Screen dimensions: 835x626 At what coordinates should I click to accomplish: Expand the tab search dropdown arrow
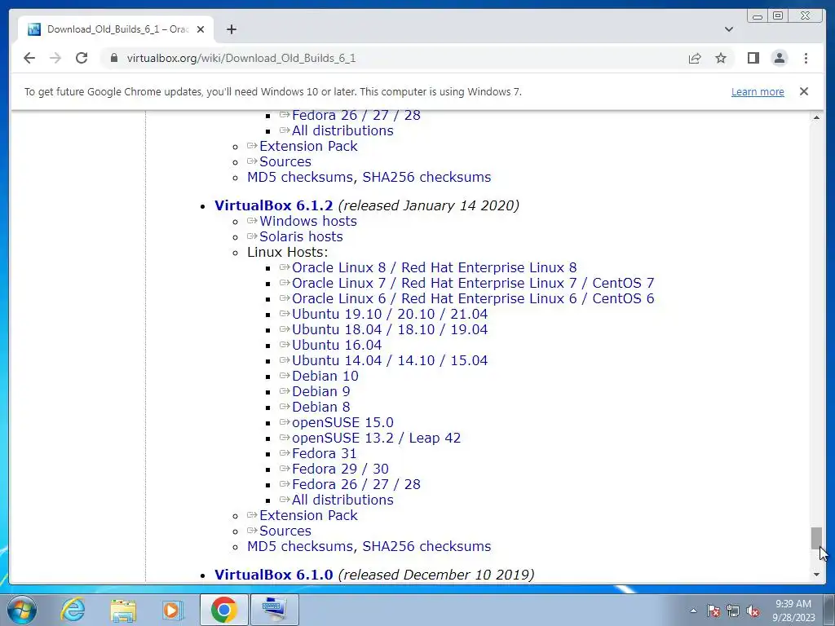729,29
